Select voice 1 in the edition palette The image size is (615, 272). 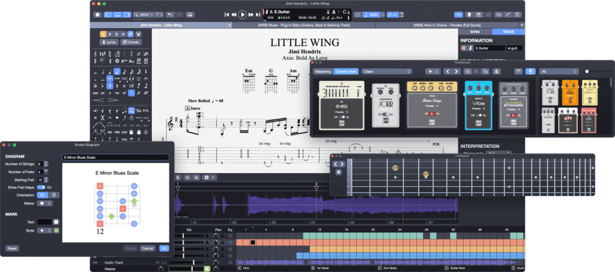point(103,34)
